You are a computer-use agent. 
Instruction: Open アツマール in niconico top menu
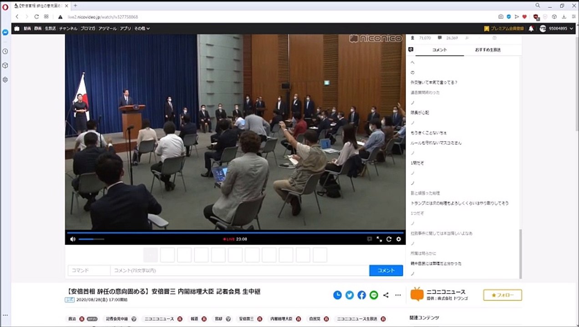pyautogui.click(x=107, y=28)
